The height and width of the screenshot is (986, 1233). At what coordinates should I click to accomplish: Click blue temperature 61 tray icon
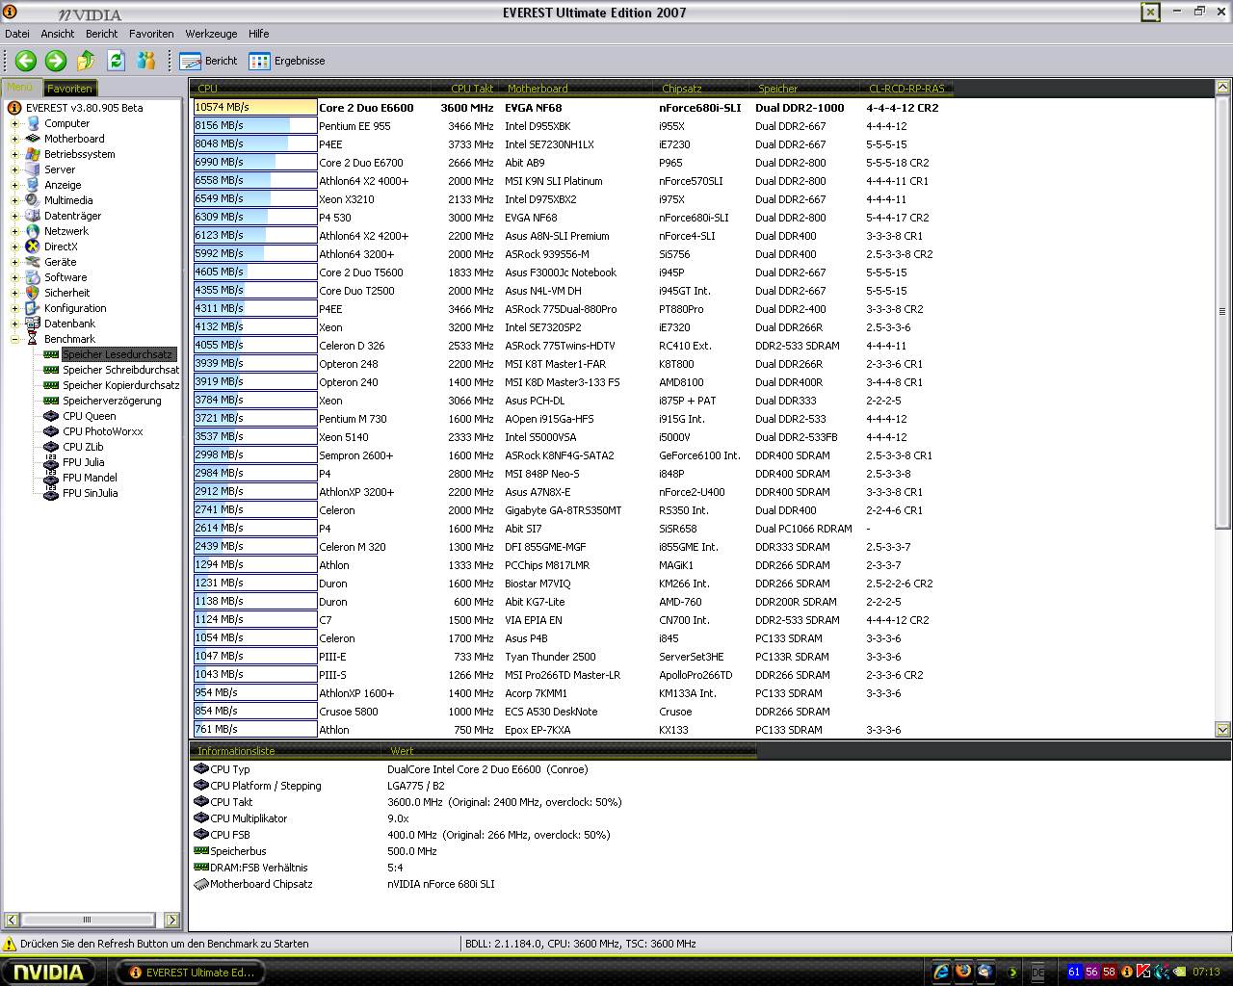1074,972
